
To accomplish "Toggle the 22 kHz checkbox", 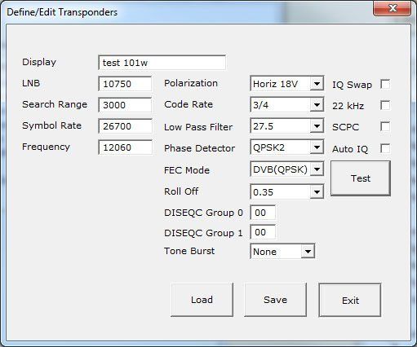I will [385, 105].
